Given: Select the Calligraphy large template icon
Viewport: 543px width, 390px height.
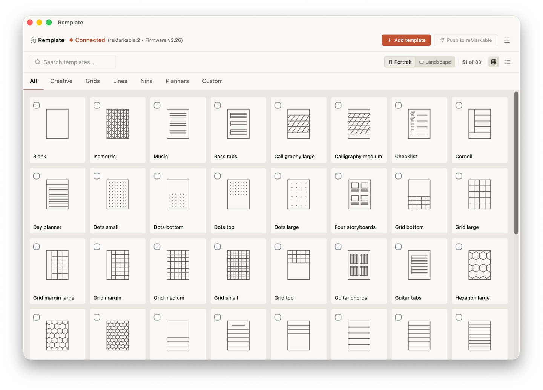Looking at the screenshot, I should point(299,124).
